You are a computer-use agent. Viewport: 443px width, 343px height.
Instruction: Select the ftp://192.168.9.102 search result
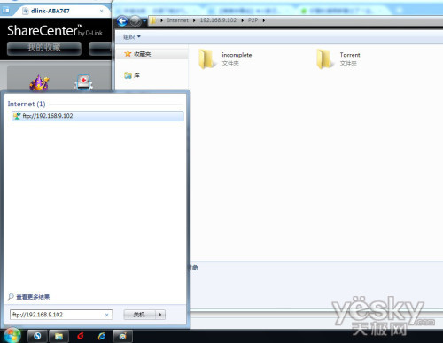[97, 116]
